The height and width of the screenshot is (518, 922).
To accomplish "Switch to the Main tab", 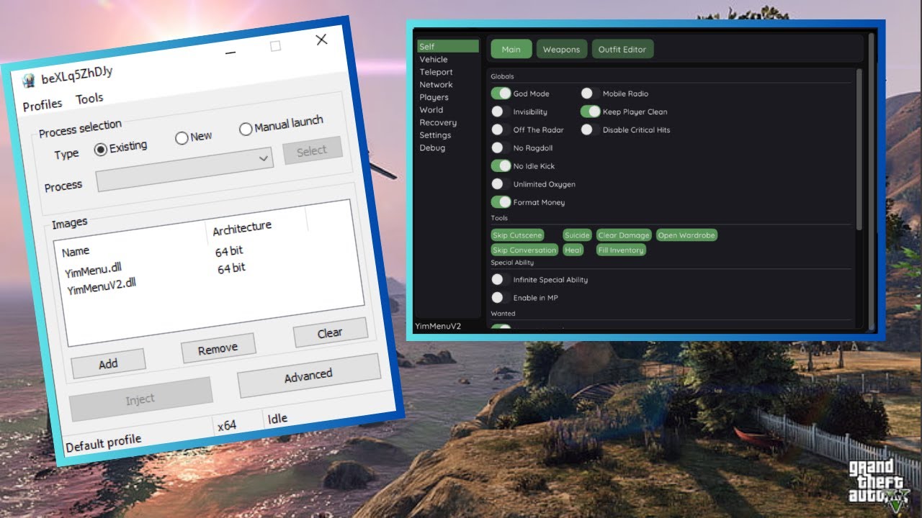I will point(511,50).
